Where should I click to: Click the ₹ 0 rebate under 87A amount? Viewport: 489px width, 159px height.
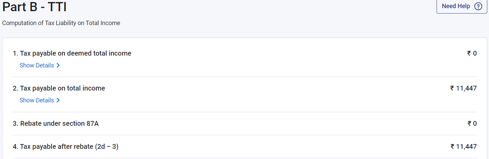[x=472, y=124]
